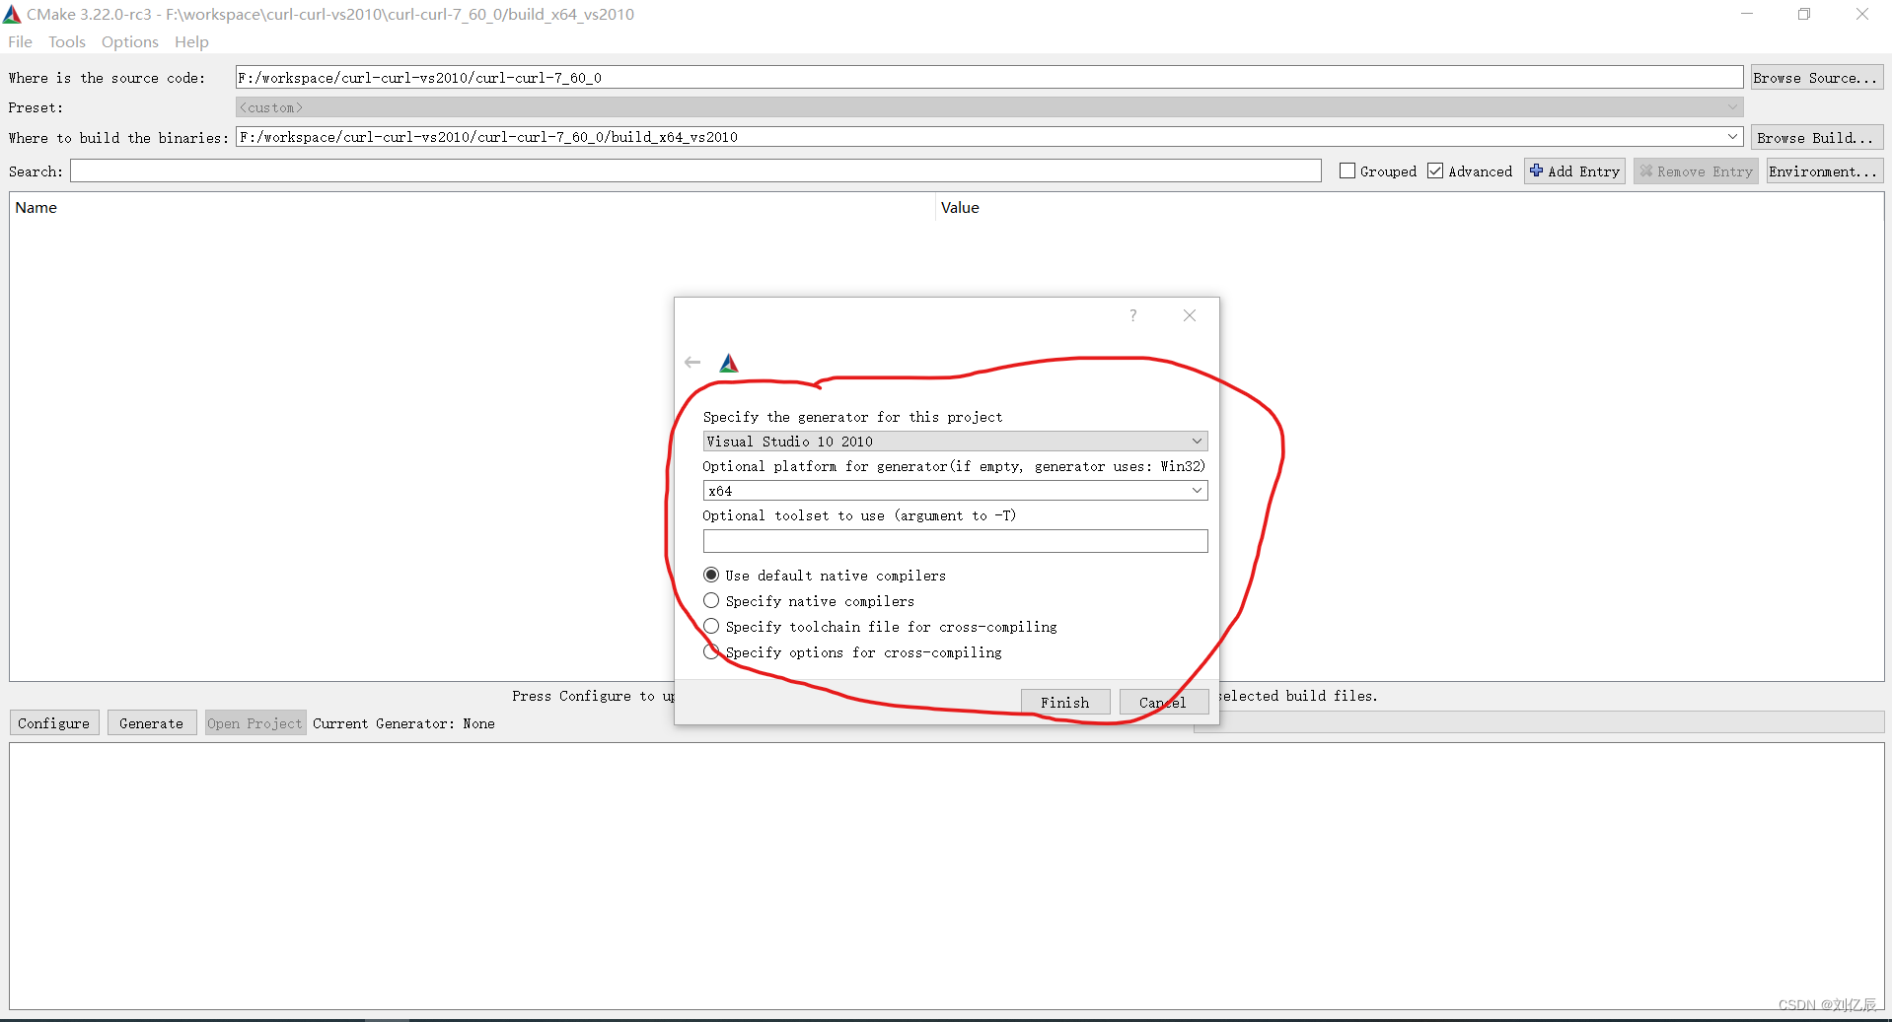
Task: Click the Generate button
Action: tap(152, 723)
